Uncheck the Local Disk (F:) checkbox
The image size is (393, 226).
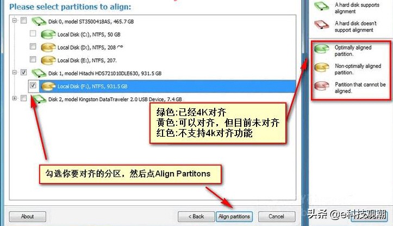pyautogui.click(x=33, y=85)
